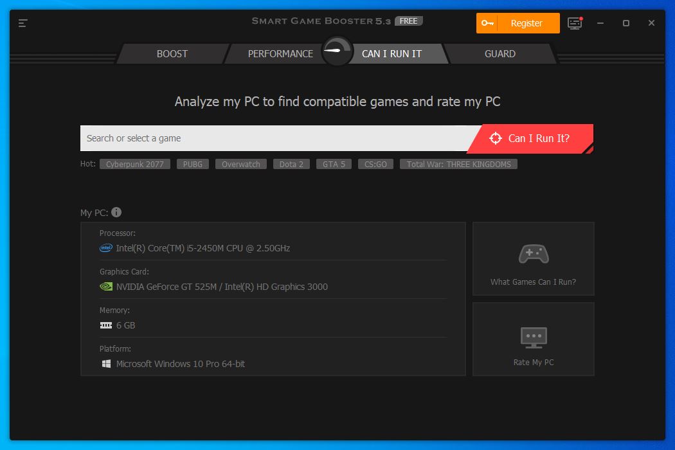This screenshot has width=675, height=450.
Task: Maximize the Smart Game Booster window
Action: [x=626, y=23]
